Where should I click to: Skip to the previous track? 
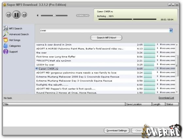8,15
